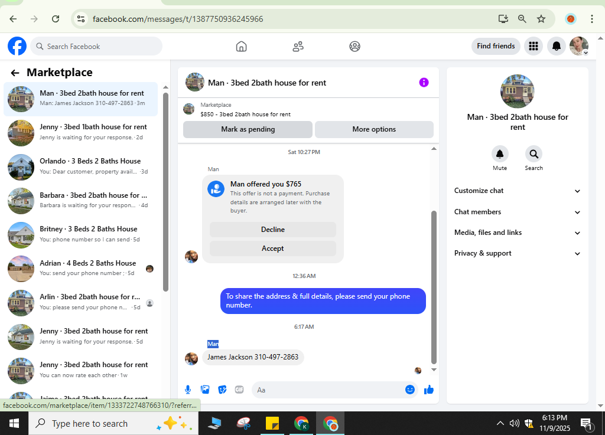Go back from Marketplace with the arrow
This screenshot has width=605, height=435.
click(15, 73)
